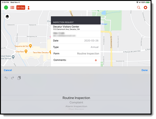The image size is (156, 119).
Task: Open the Date field showing 2020-03-26
Action: [x=76, y=41]
